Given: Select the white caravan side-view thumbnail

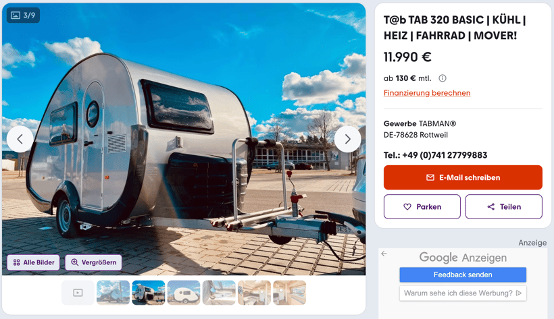Looking at the screenshot, I should (x=184, y=293).
